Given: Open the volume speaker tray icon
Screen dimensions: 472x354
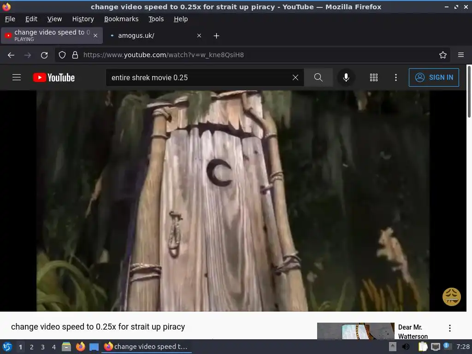Looking at the screenshot, I should (x=406, y=347).
